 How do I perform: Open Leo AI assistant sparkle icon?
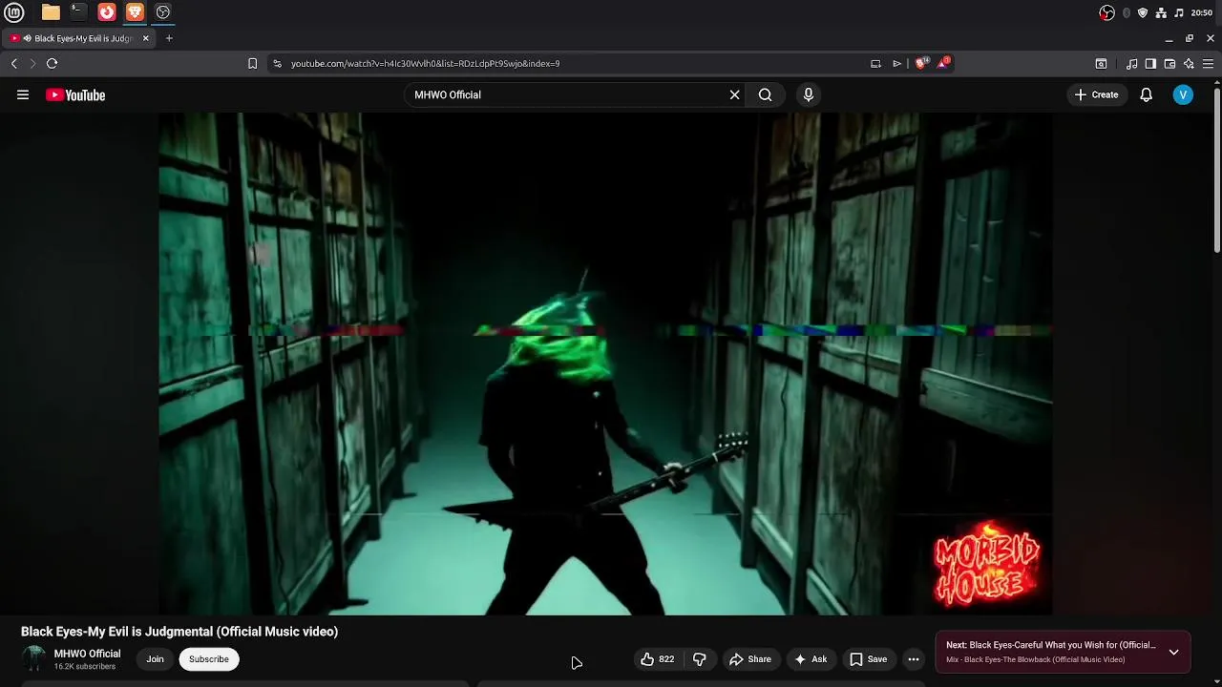tap(1189, 64)
